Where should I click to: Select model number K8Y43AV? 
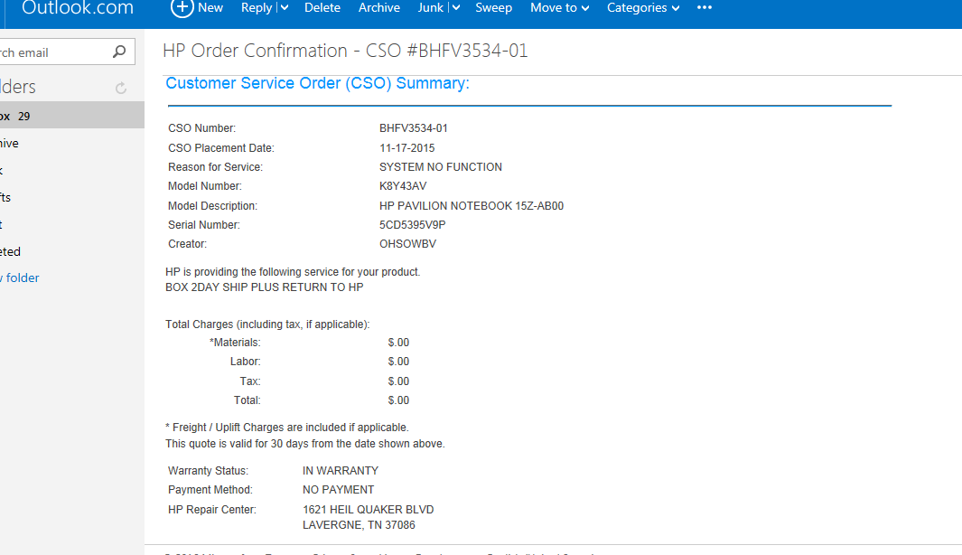pos(403,186)
